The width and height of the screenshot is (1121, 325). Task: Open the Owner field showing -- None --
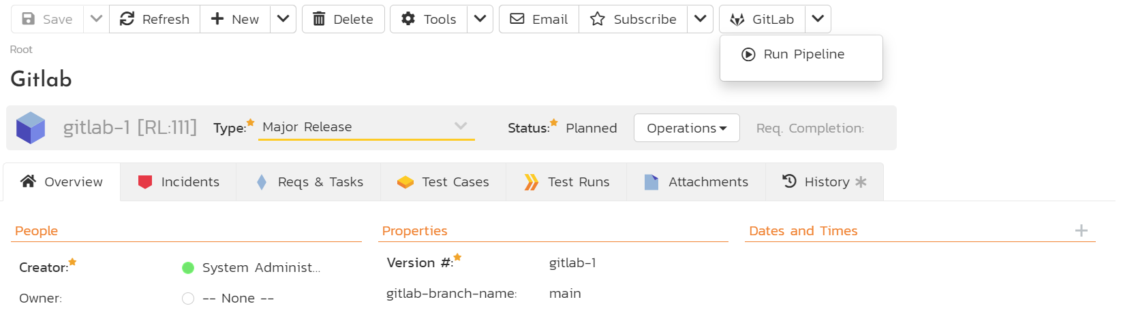[238, 298]
